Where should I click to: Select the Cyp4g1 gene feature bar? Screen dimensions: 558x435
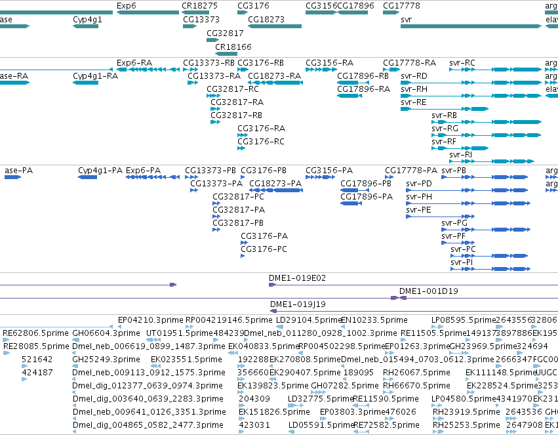click(x=85, y=26)
